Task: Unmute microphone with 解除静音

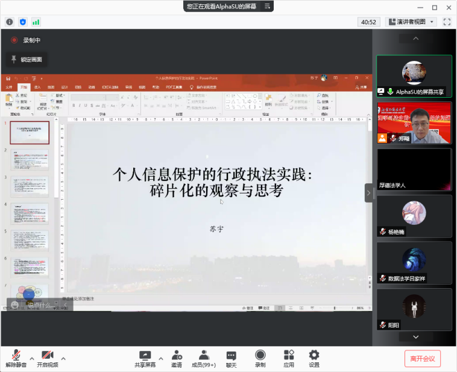Action: coord(16,359)
